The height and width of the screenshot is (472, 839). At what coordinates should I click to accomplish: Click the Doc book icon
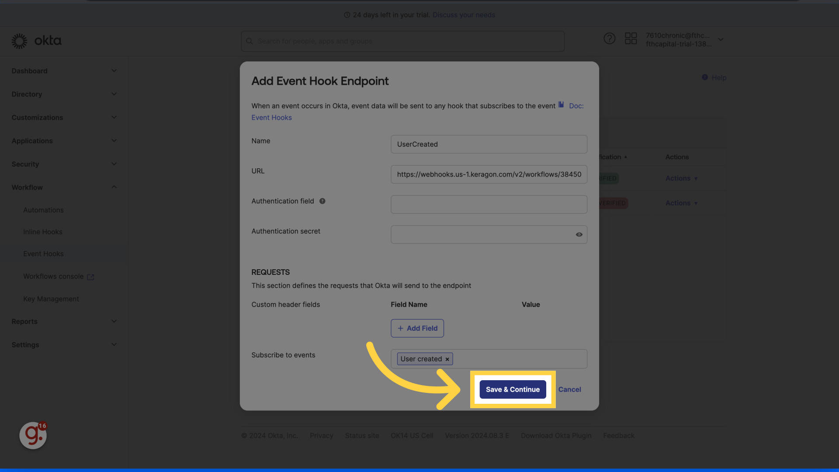pos(561,105)
